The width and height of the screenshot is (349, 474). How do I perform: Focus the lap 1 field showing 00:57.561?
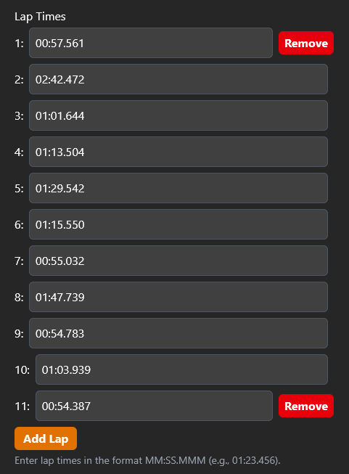point(151,43)
